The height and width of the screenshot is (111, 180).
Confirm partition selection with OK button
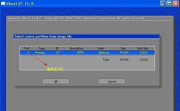56,81
